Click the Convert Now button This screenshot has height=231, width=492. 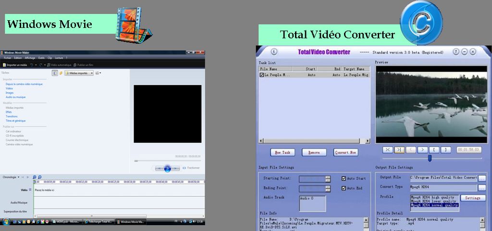click(345, 153)
